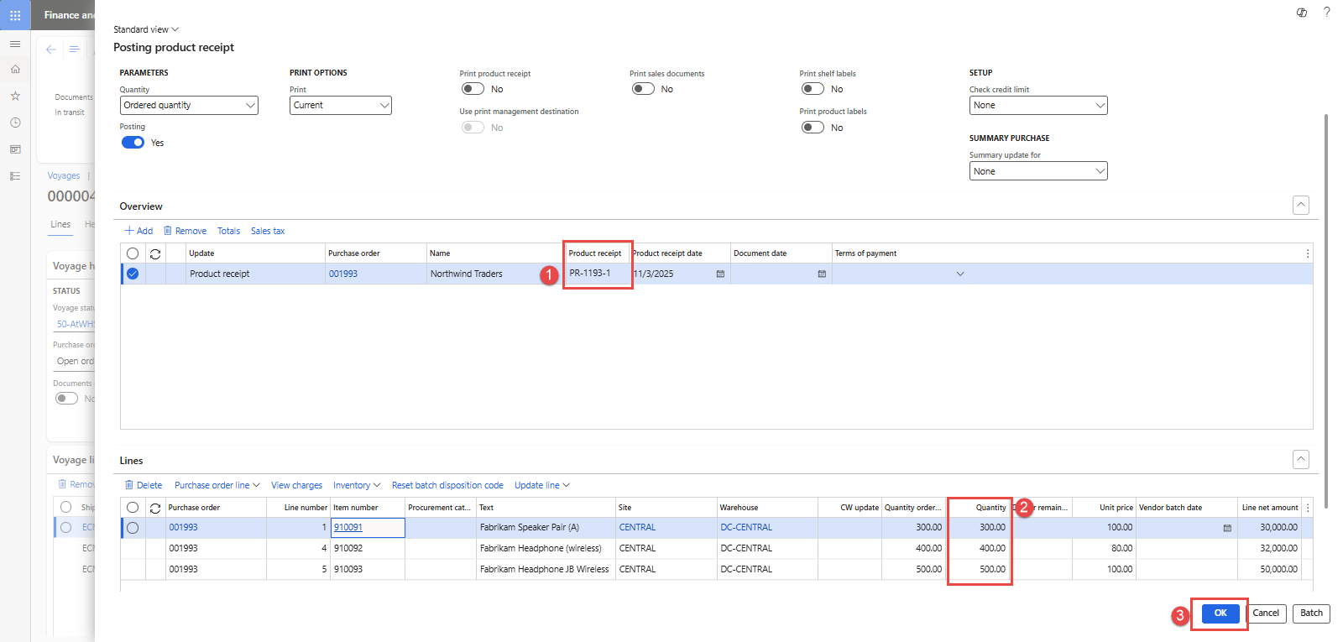Screen dimensions: 1343x642
Task: Click the Product receipt PR-1193-1 field
Action: 597,274
